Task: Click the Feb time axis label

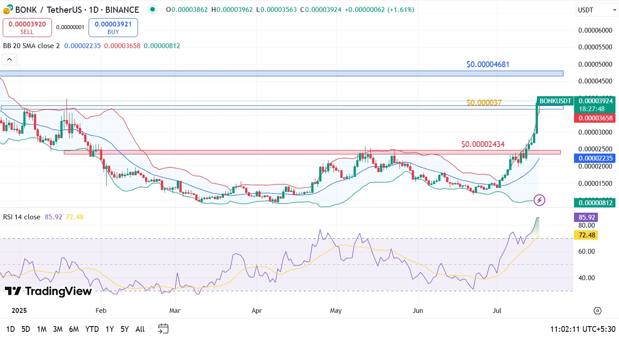Action: tap(101, 311)
